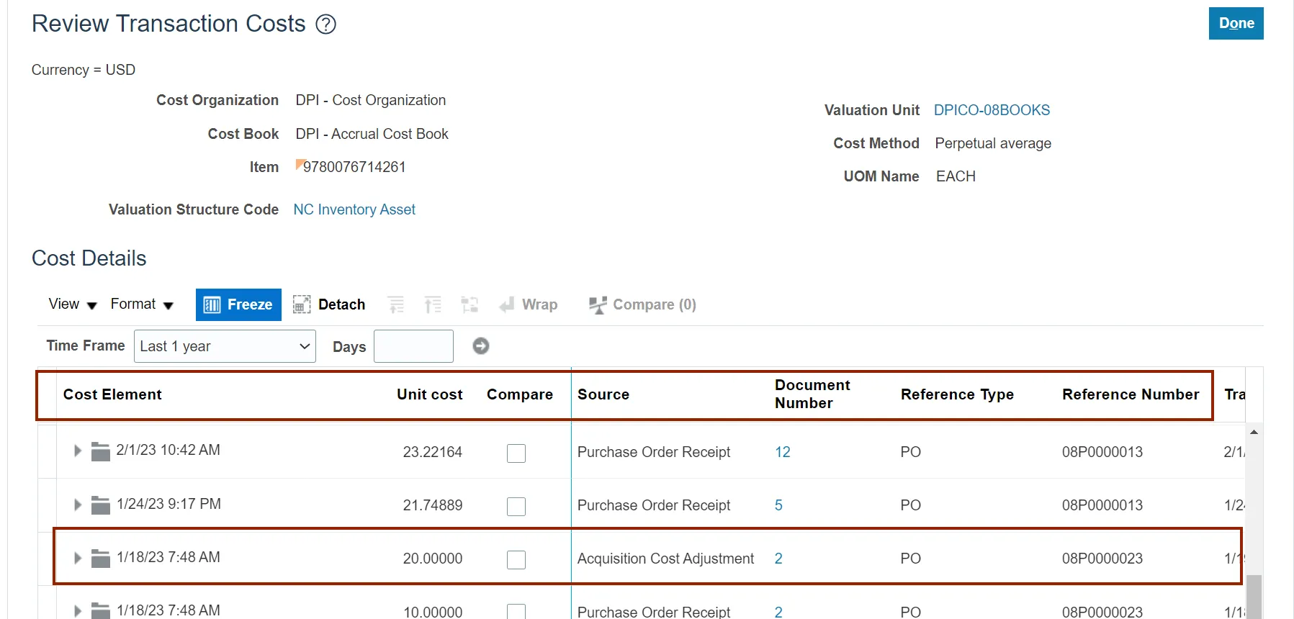1294x619 pixels.
Task: Click the Wrap toolbar icon
Action: pos(529,304)
